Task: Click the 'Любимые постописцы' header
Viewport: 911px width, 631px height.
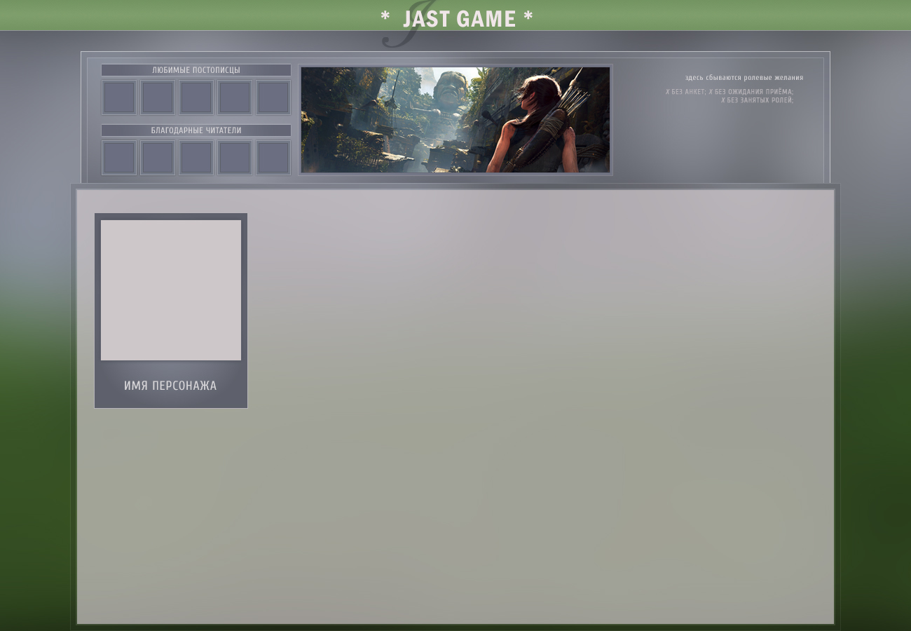Action: [x=196, y=70]
